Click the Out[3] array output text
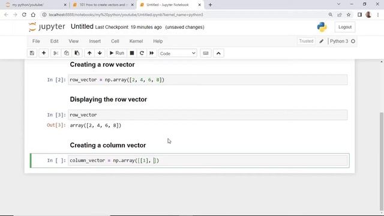Viewport: 384px width, 216px height. [95, 125]
